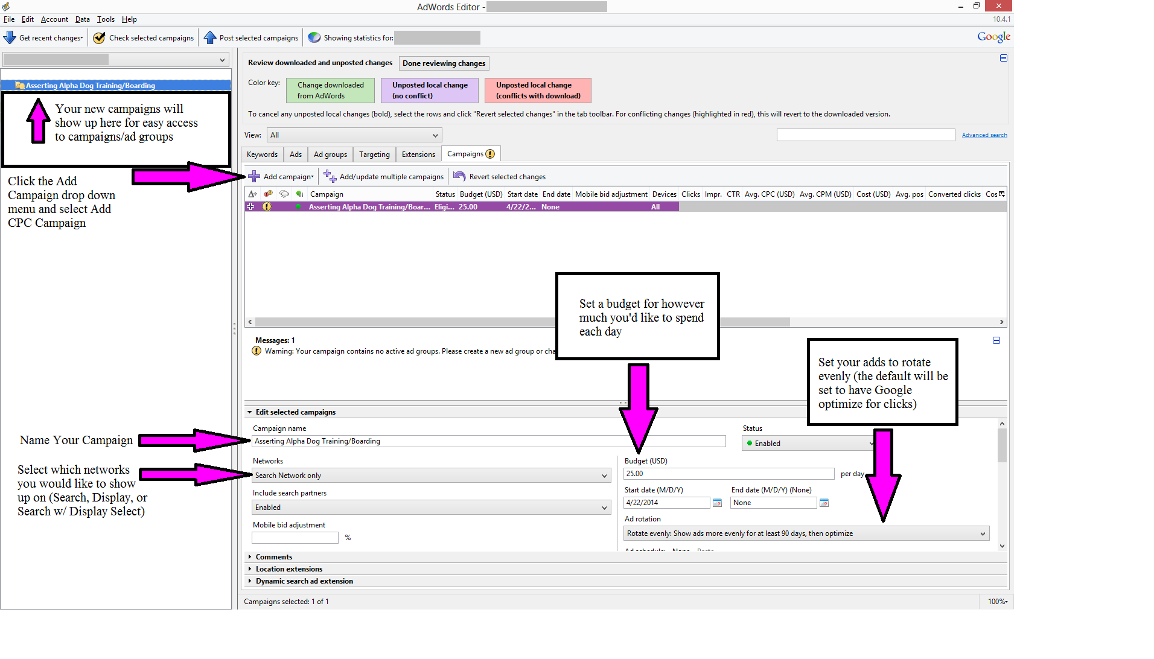Image resolution: width=1154 pixels, height=659 pixels.
Task: Click the Get recent changes download arrow icon
Action: tap(10, 37)
